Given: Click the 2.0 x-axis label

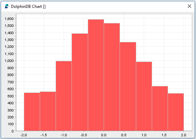Looking at the screenshot, I should click(184, 135).
